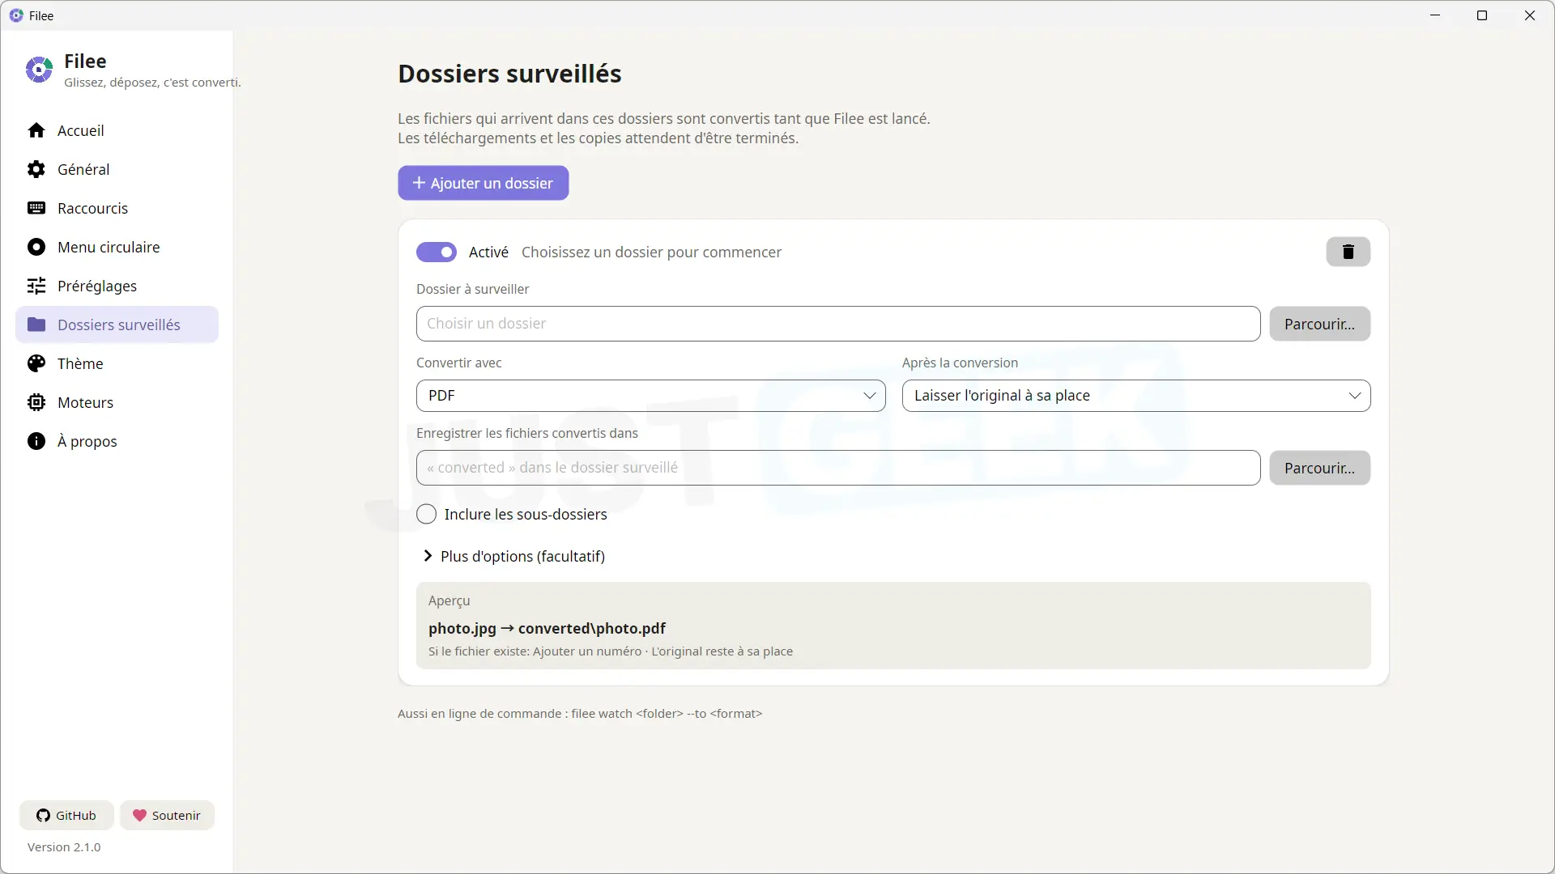Click the heart icon on Soutenir

pos(139,816)
